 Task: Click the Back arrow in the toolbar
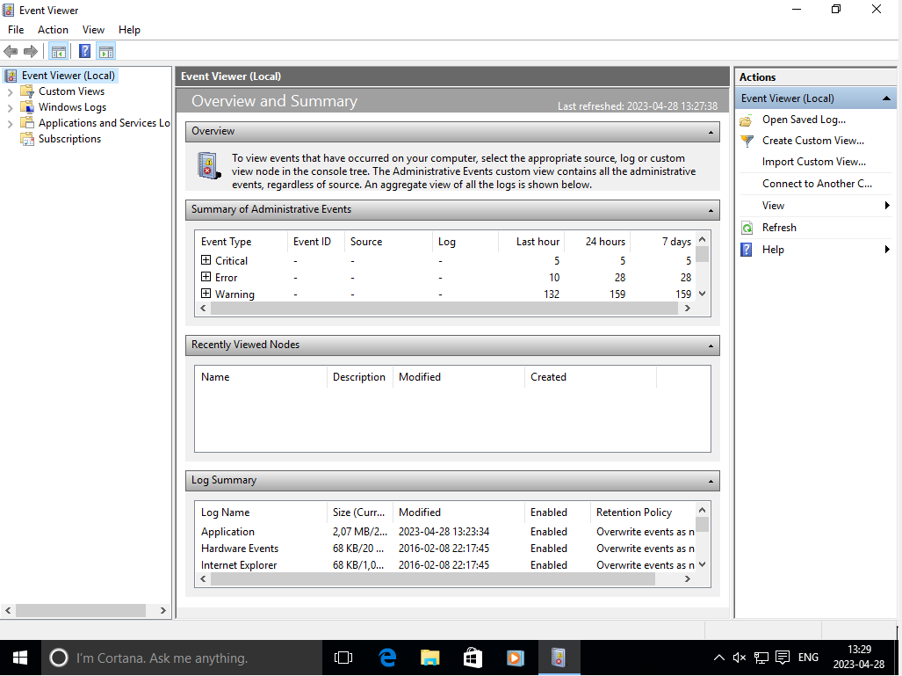(11, 52)
